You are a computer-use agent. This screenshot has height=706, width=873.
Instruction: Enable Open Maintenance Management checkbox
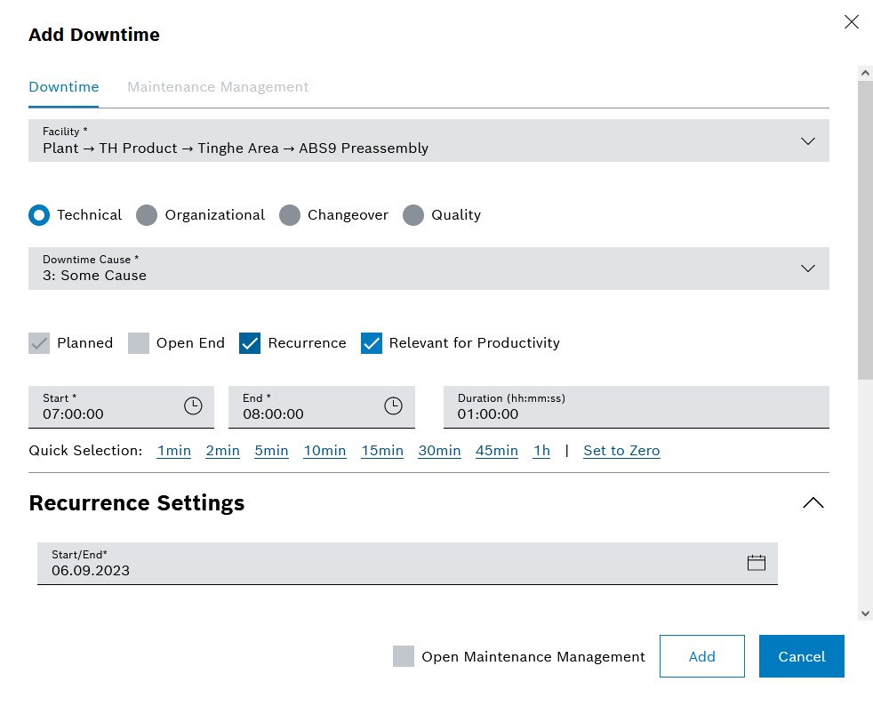404,656
